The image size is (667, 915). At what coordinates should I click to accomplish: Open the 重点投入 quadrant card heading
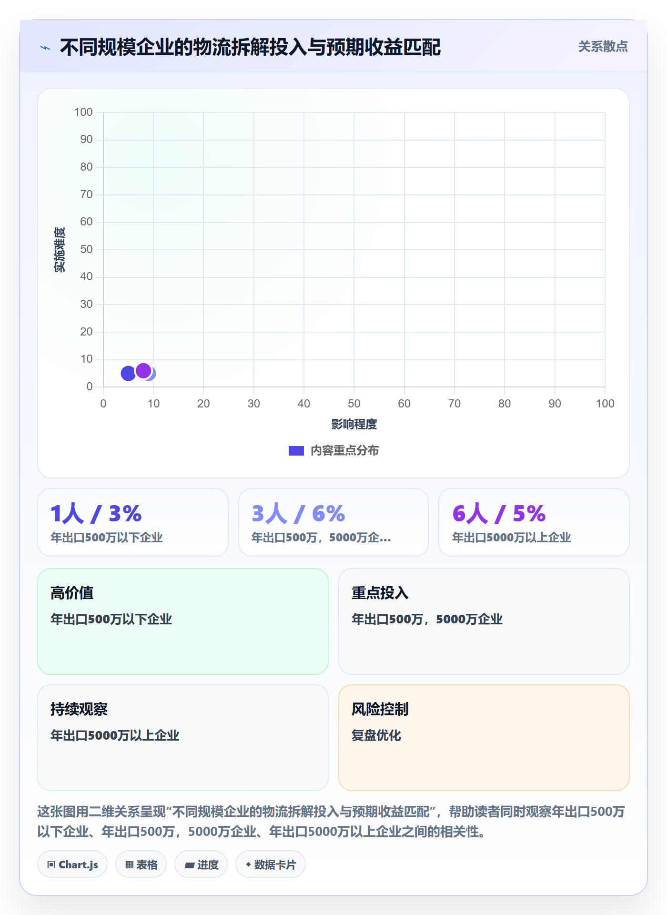380,593
